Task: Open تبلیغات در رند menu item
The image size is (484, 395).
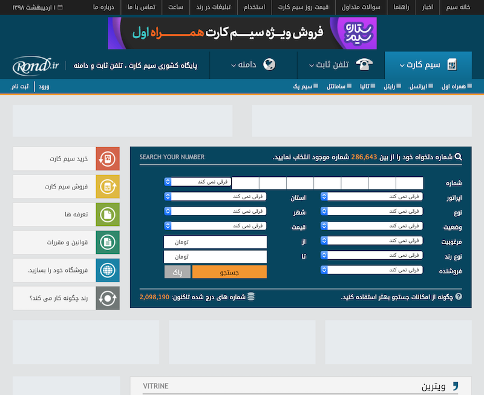Action: 214,7
